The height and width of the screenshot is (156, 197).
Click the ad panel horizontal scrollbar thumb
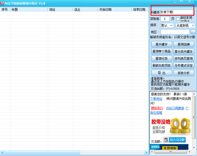pos(170,152)
